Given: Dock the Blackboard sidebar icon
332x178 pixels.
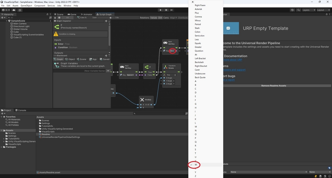Looking at the screenshot, I should (x=106, y=55).
